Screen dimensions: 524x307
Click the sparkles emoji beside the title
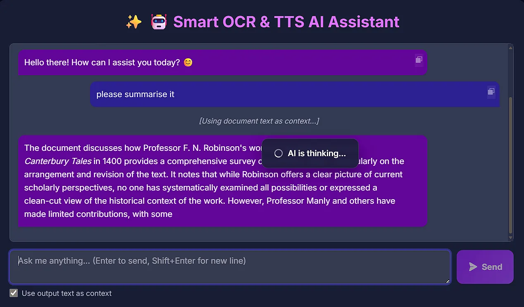click(x=133, y=22)
